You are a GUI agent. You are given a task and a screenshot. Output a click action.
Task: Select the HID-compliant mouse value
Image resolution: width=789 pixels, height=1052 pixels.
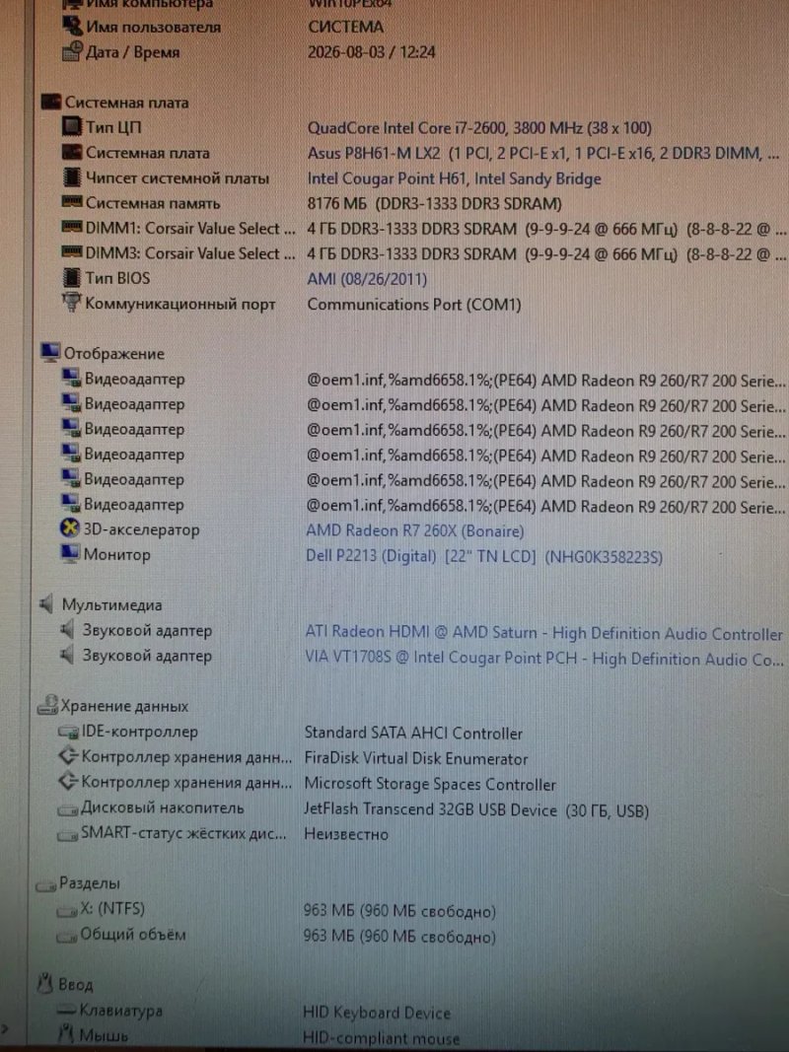[381, 1038]
